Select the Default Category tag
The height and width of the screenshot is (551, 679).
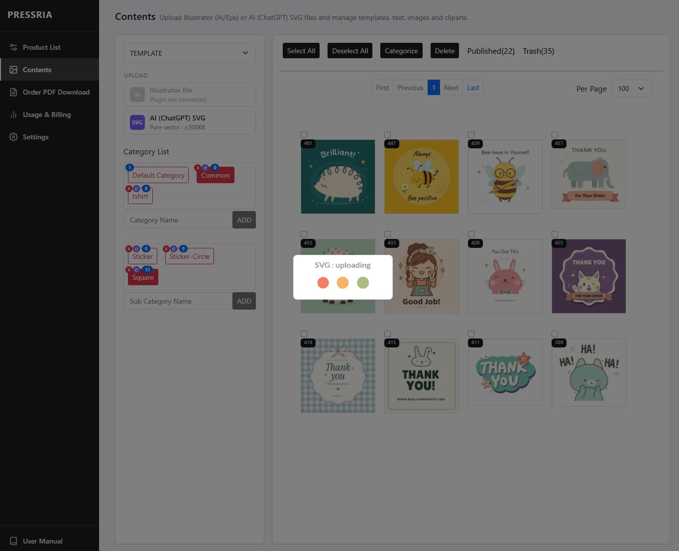click(158, 175)
